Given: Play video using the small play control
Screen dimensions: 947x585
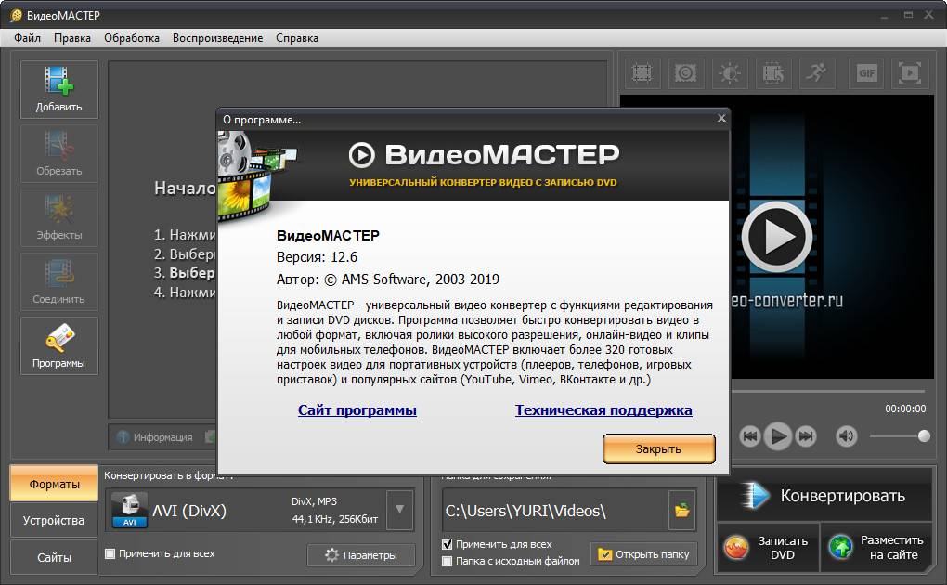Looking at the screenshot, I should click(778, 436).
